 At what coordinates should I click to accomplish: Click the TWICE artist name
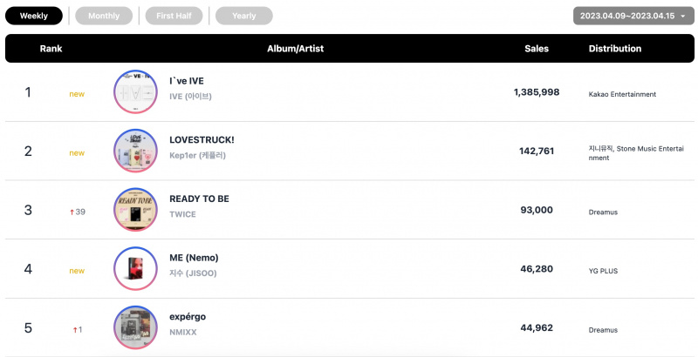[182, 214]
